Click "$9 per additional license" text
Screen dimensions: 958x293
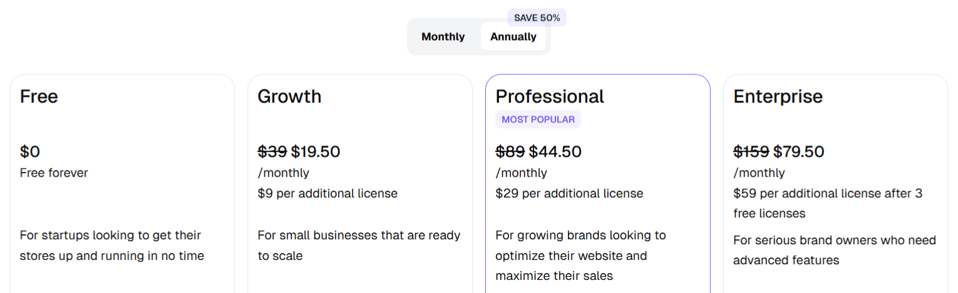click(x=327, y=194)
